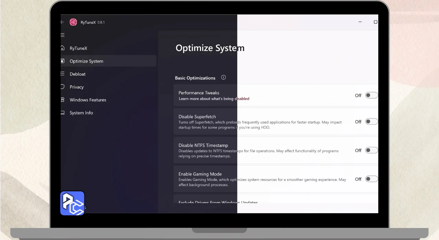Switch on Disable NTFS Timestamp
This screenshot has height=240, width=439.
[x=371, y=150]
